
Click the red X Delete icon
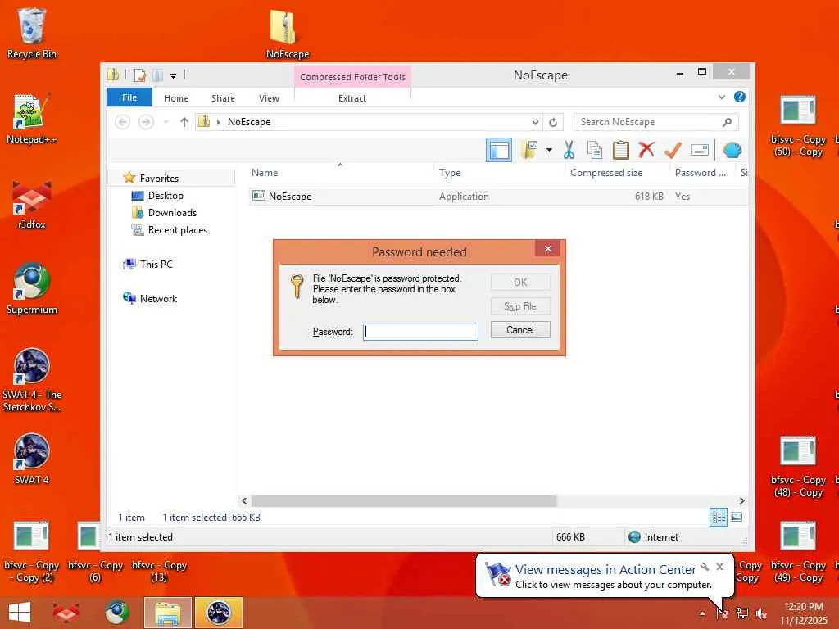coord(646,151)
